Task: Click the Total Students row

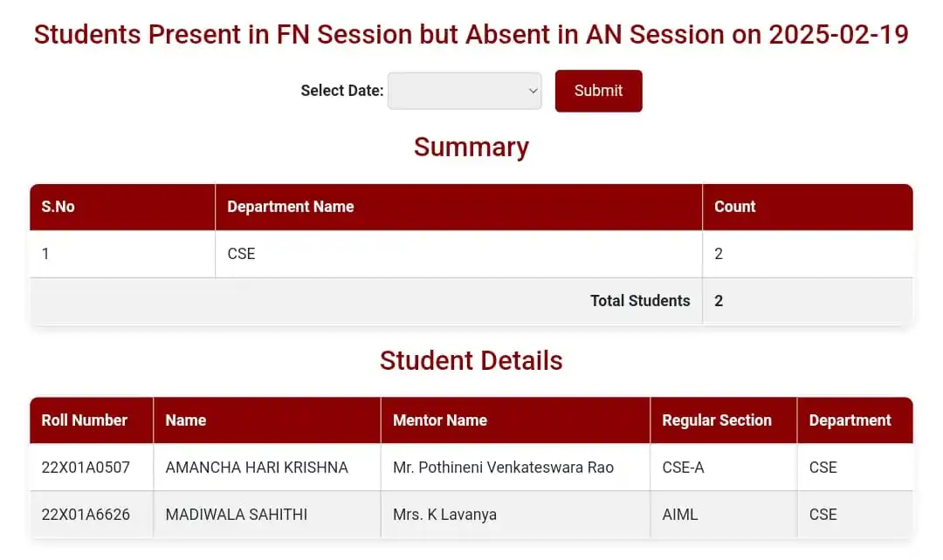Action: pos(471,301)
